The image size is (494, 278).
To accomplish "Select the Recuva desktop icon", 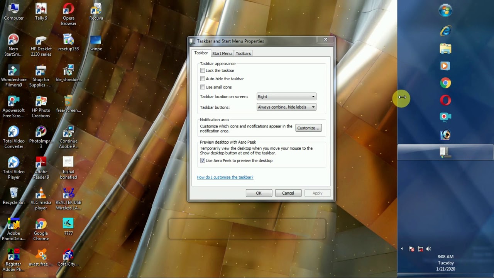I will click(96, 12).
